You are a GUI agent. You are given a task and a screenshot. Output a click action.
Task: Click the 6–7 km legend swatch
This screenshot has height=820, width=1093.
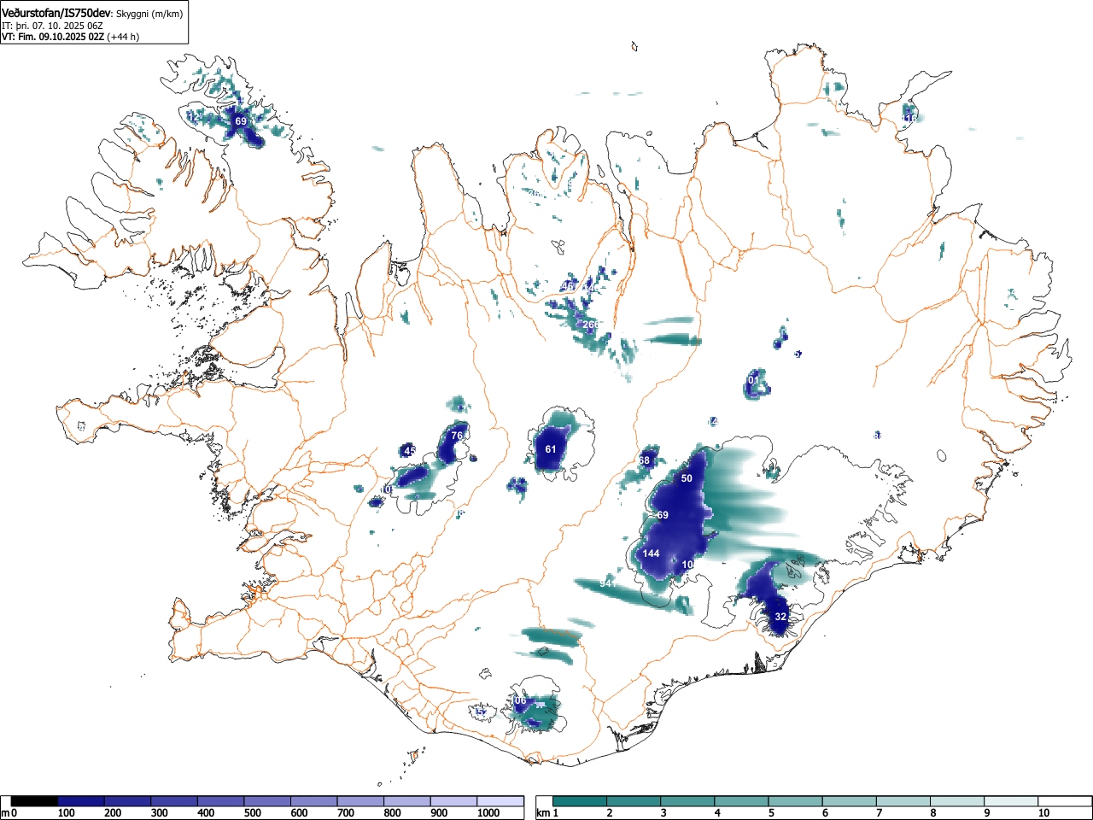pyautogui.click(x=849, y=801)
